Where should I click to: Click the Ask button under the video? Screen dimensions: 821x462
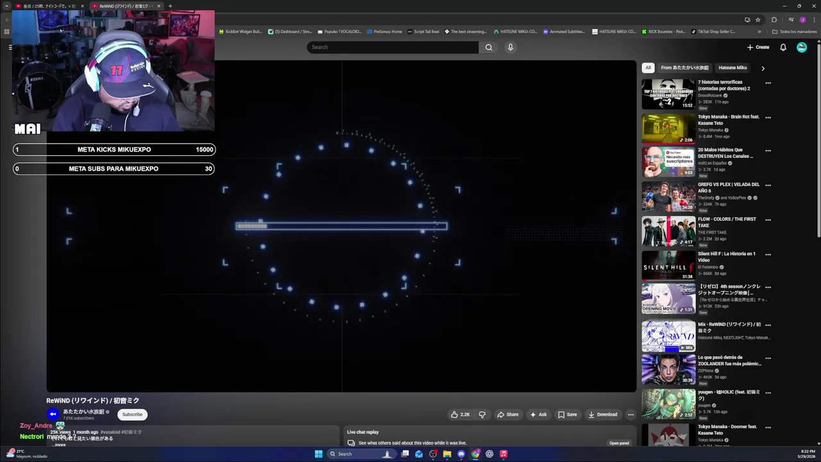[538, 415]
